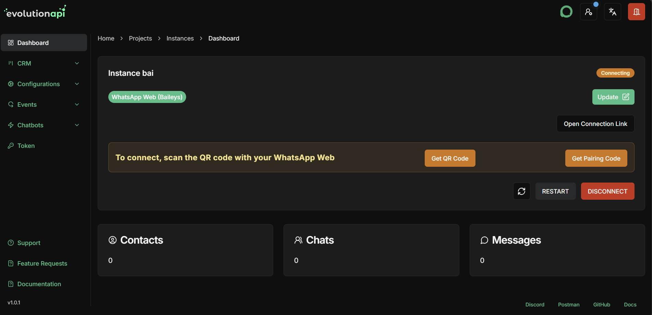Collapse the Chatbots section chevron
652x315 pixels.
click(x=77, y=125)
